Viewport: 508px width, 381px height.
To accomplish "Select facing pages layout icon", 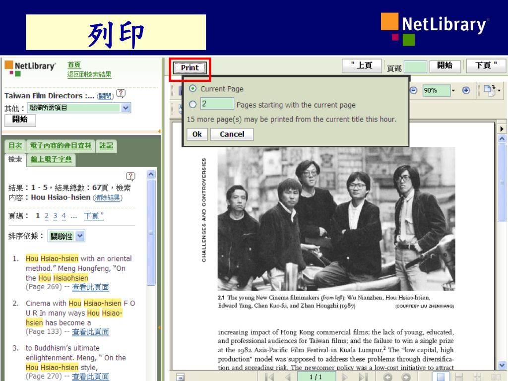I will (x=496, y=377).
